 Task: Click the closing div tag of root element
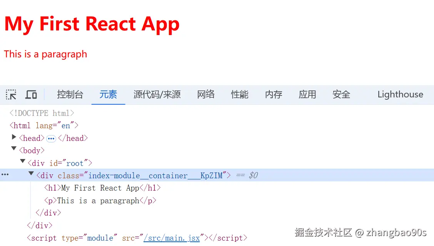[40, 226]
